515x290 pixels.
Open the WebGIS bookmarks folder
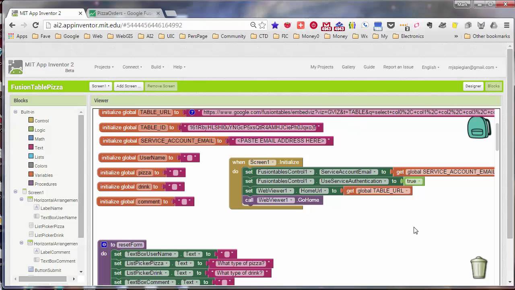click(120, 36)
